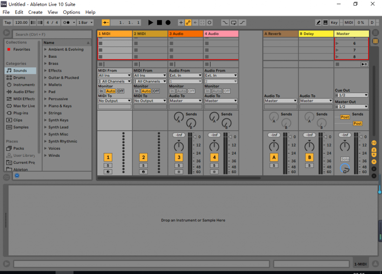This screenshot has height=274, width=382.
Task: Toggle the Follow playback arrow button
Action: [x=106, y=22]
